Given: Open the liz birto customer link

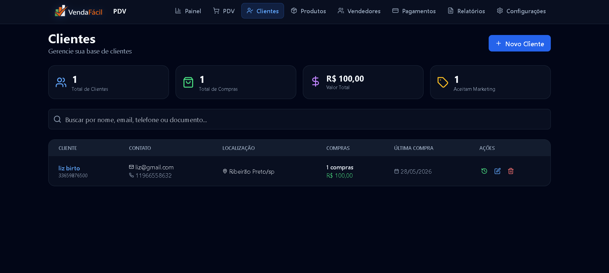Looking at the screenshot, I should pyautogui.click(x=69, y=168).
